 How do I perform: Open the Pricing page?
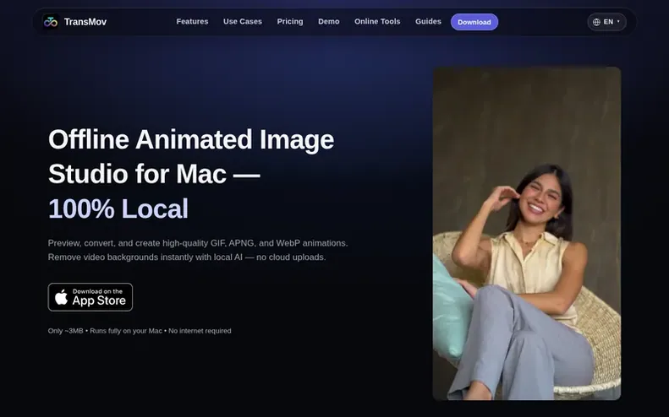coord(290,21)
